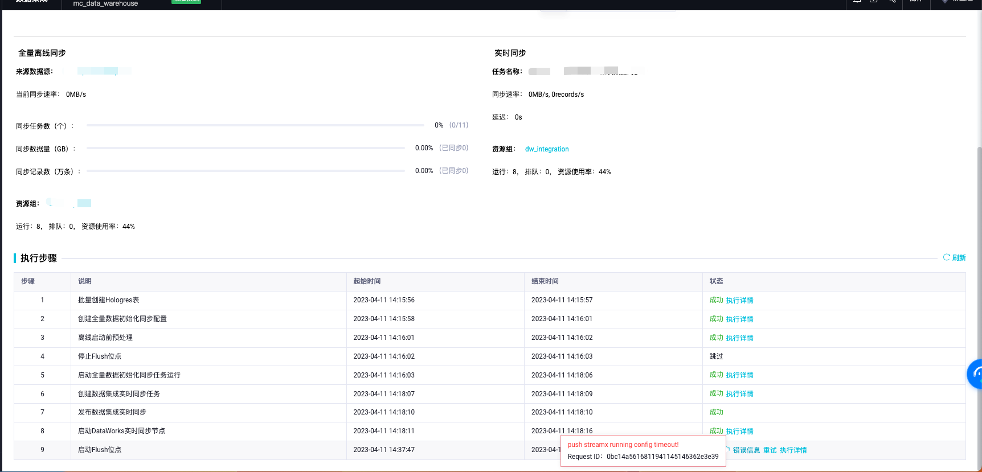This screenshot has height=472, width=982.
Task: Click 重试 to retry step 9
Action: [770, 450]
